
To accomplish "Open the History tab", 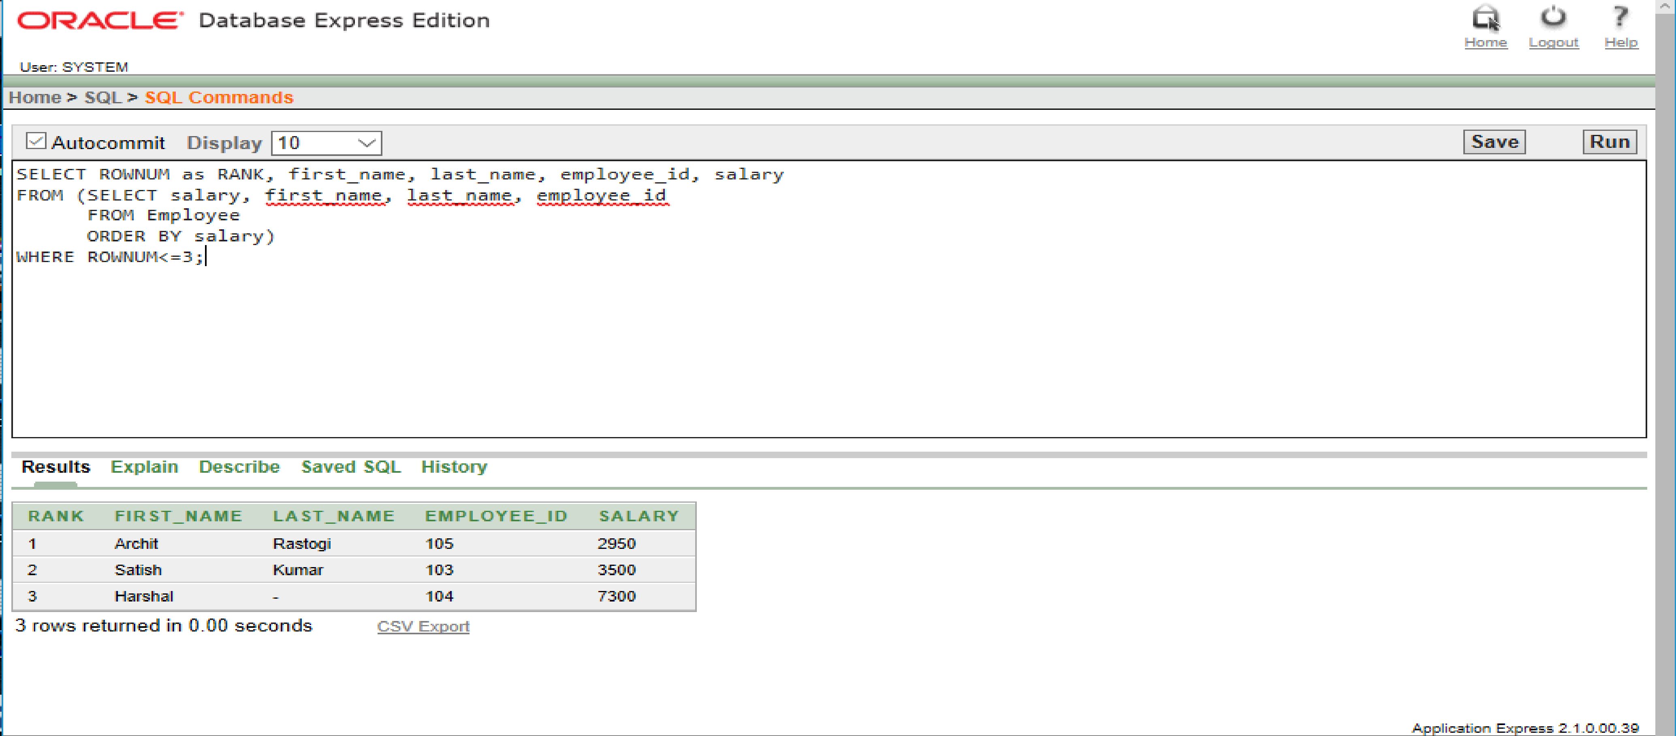I will 453,467.
